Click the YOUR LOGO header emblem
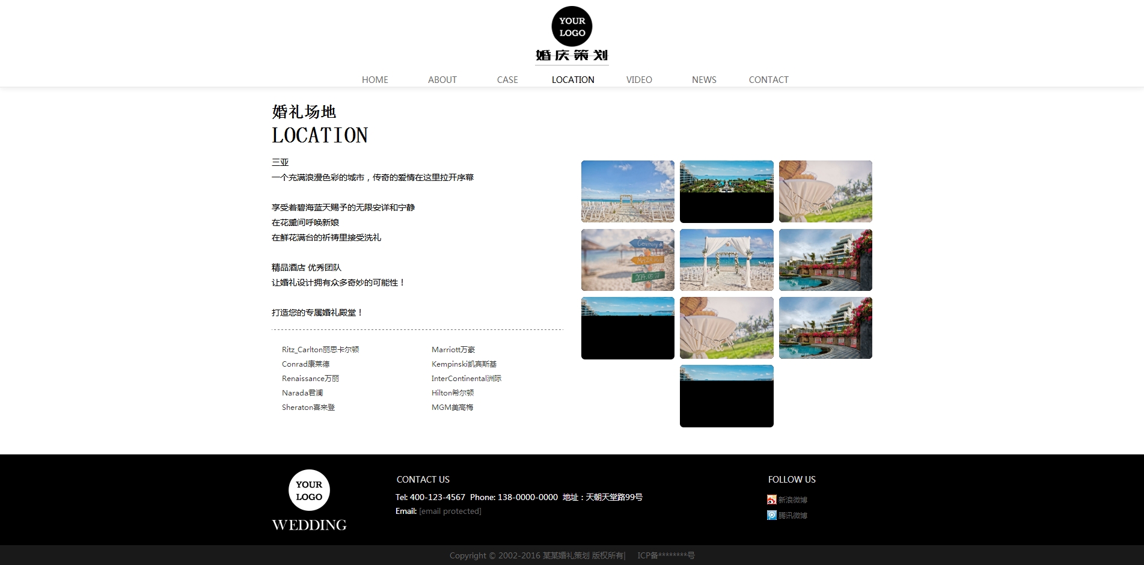 click(x=572, y=27)
